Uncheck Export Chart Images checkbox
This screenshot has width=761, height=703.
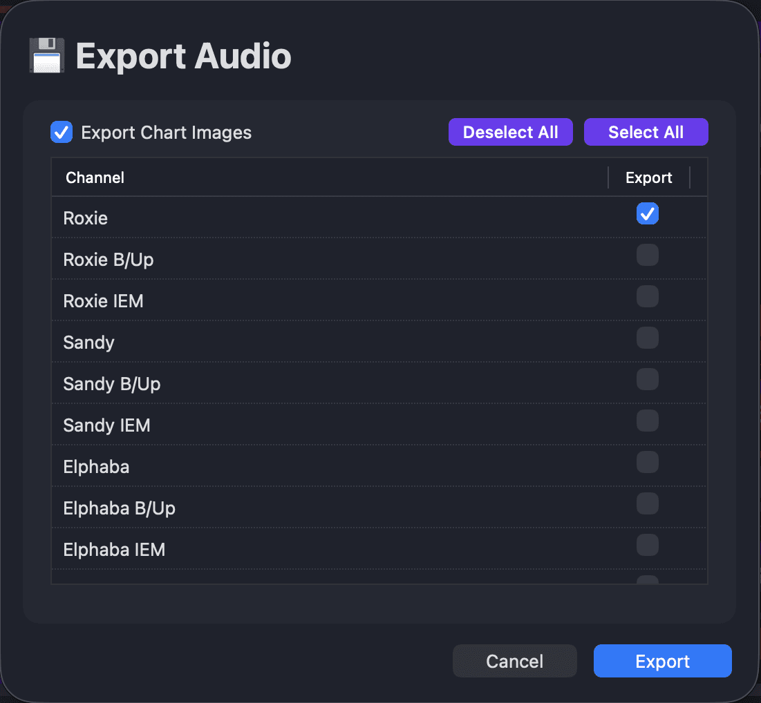click(x=62, y=132)
